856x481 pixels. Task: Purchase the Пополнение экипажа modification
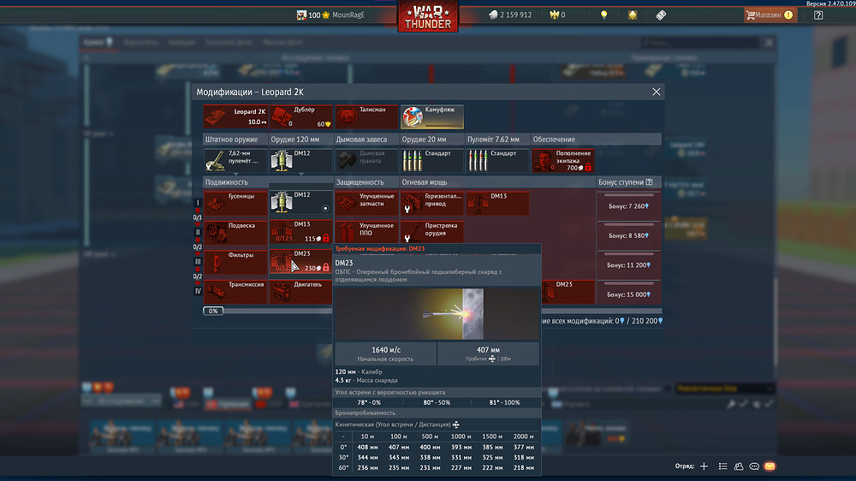point(563,161)
